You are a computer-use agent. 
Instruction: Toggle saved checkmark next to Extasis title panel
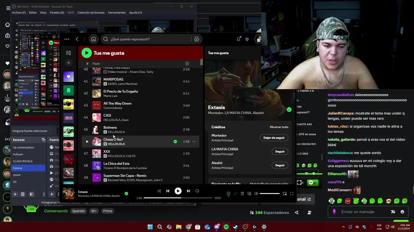289,110
